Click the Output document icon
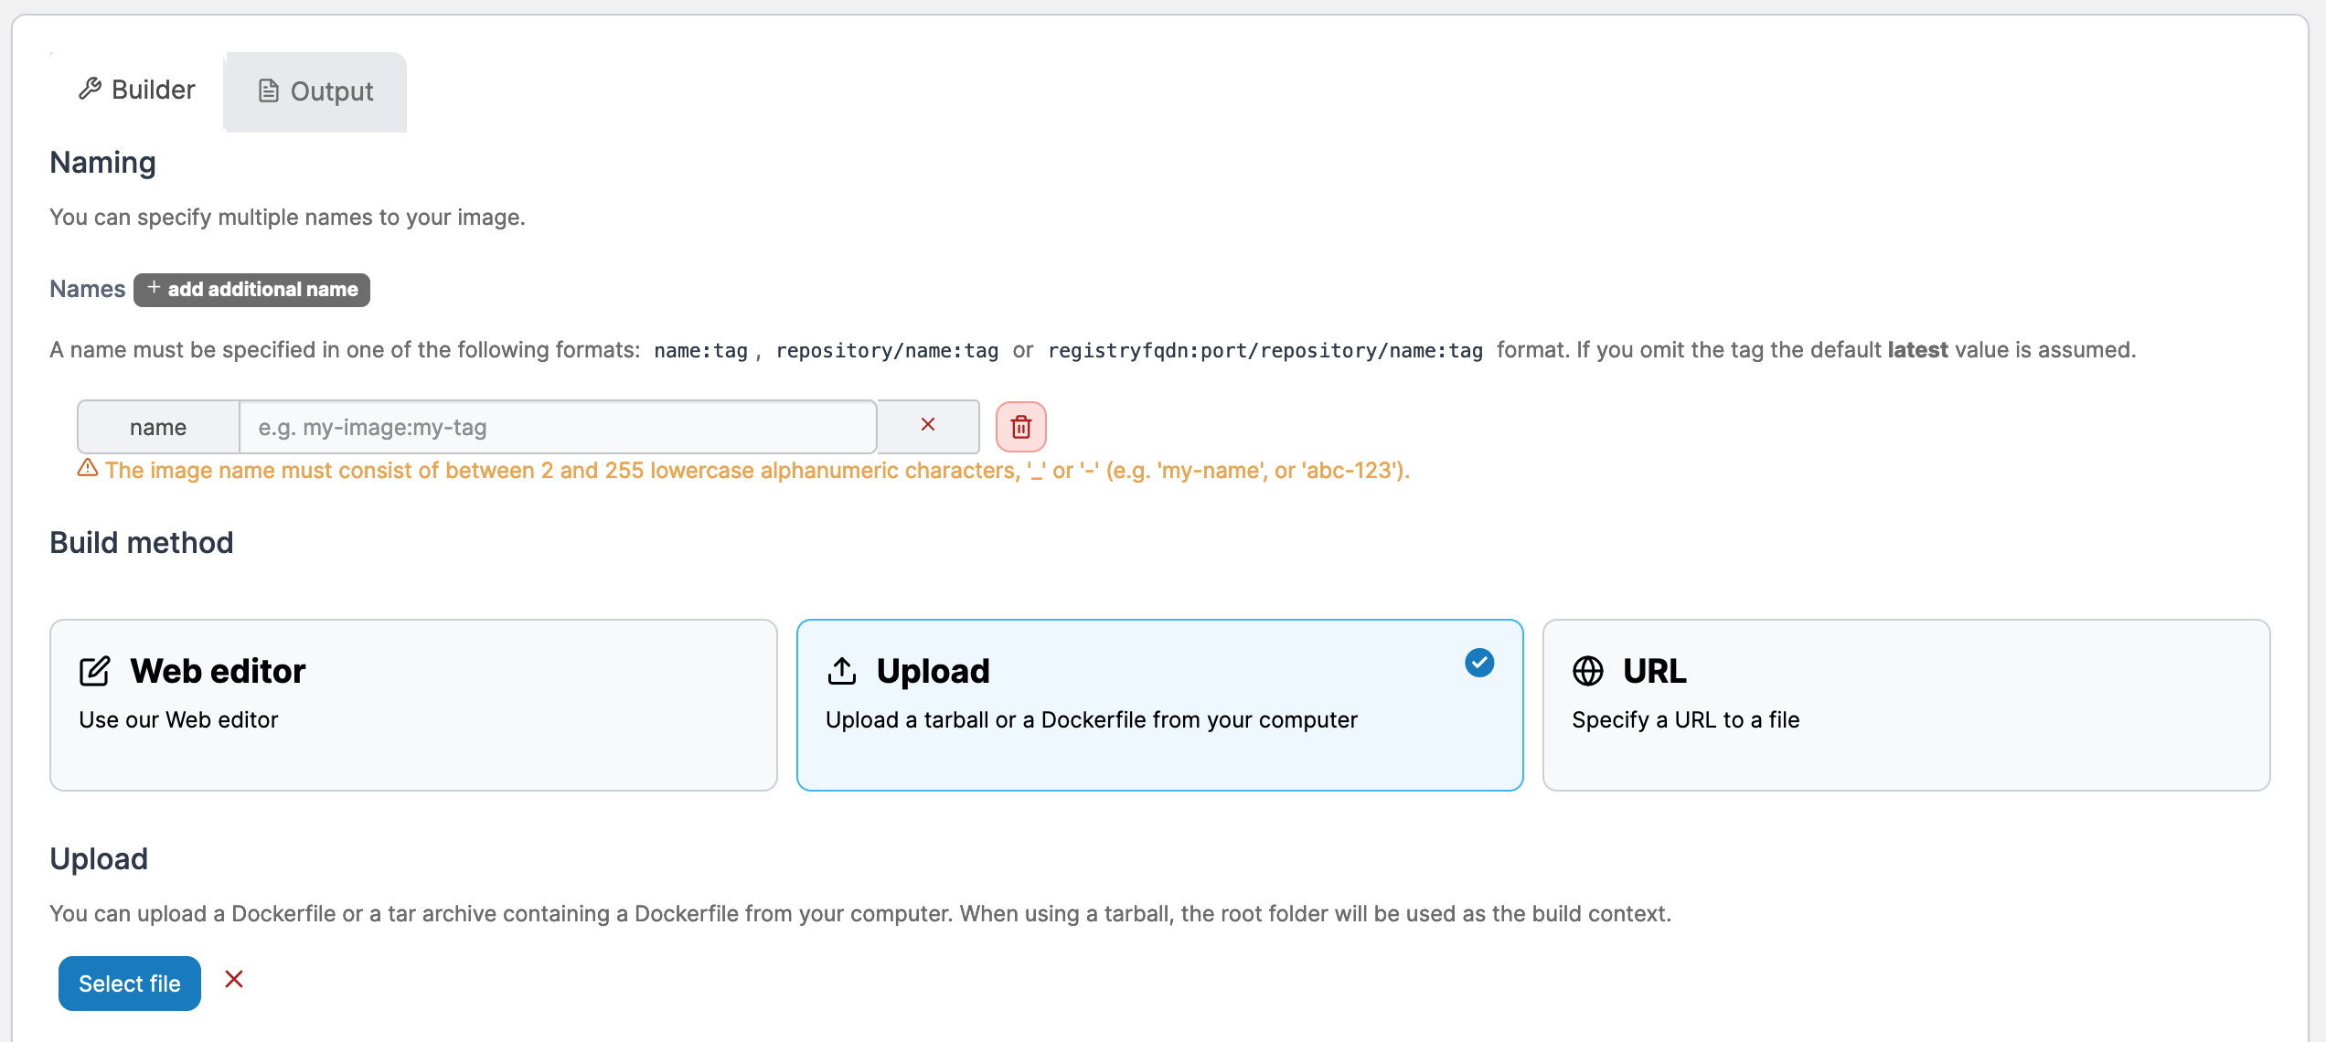Viewport: 2326px width, 1042px height. click(x=268, y=91)
